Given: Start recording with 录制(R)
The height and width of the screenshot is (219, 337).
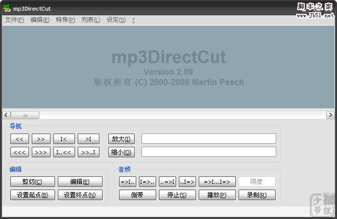Looking at the screenshot, I should pos(257,195).
